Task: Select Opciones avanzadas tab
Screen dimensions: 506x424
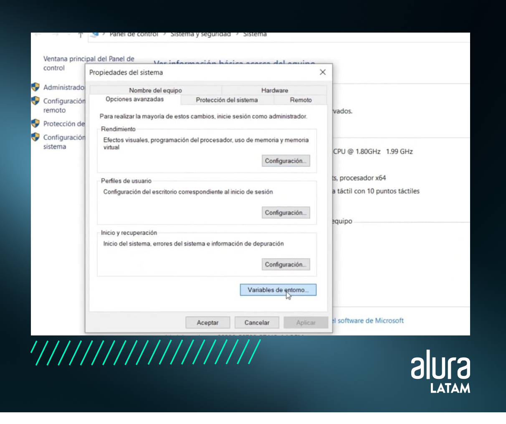Action: pyautogui.click(x=135, y=99)
